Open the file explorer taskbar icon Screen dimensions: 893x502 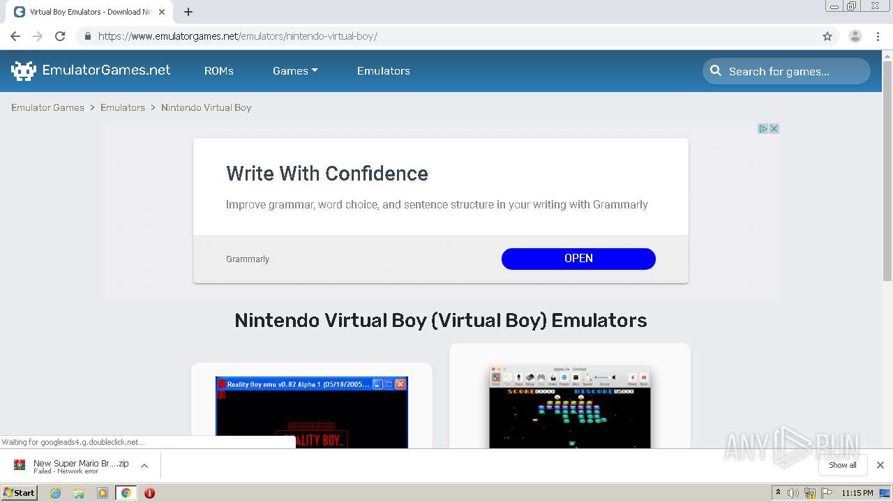tap(79, 493)
